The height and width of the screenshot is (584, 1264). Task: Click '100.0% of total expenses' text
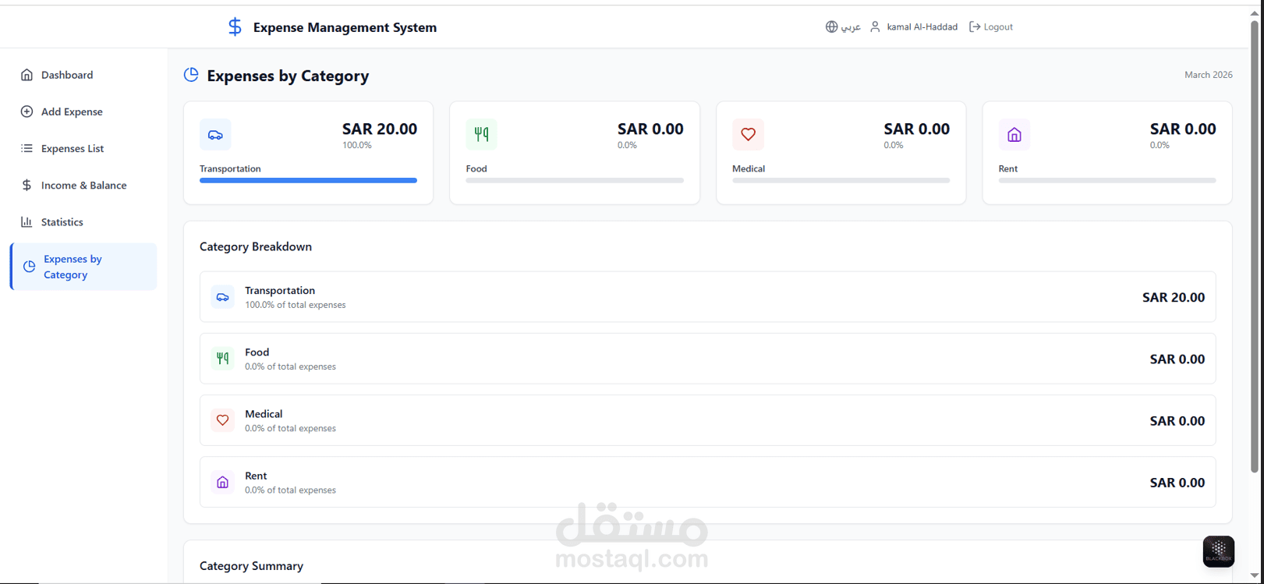point(296,305)
